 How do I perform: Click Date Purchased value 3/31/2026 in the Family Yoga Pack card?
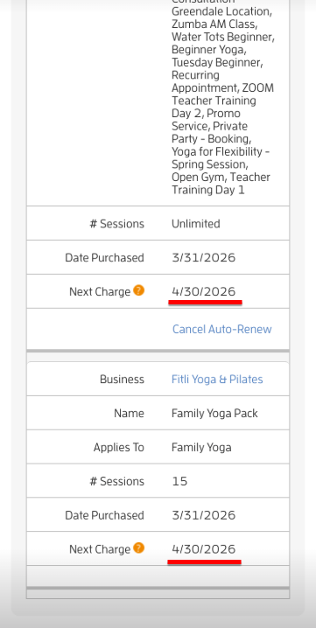pyautogui.click(x=203, y=515)
